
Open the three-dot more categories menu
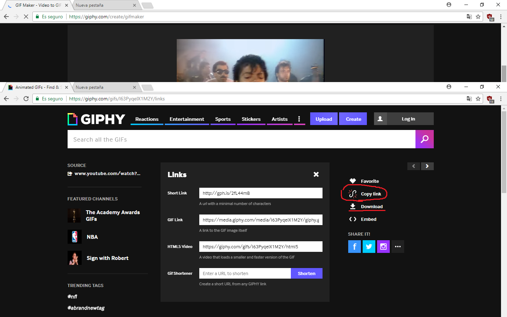click(299, 119)
